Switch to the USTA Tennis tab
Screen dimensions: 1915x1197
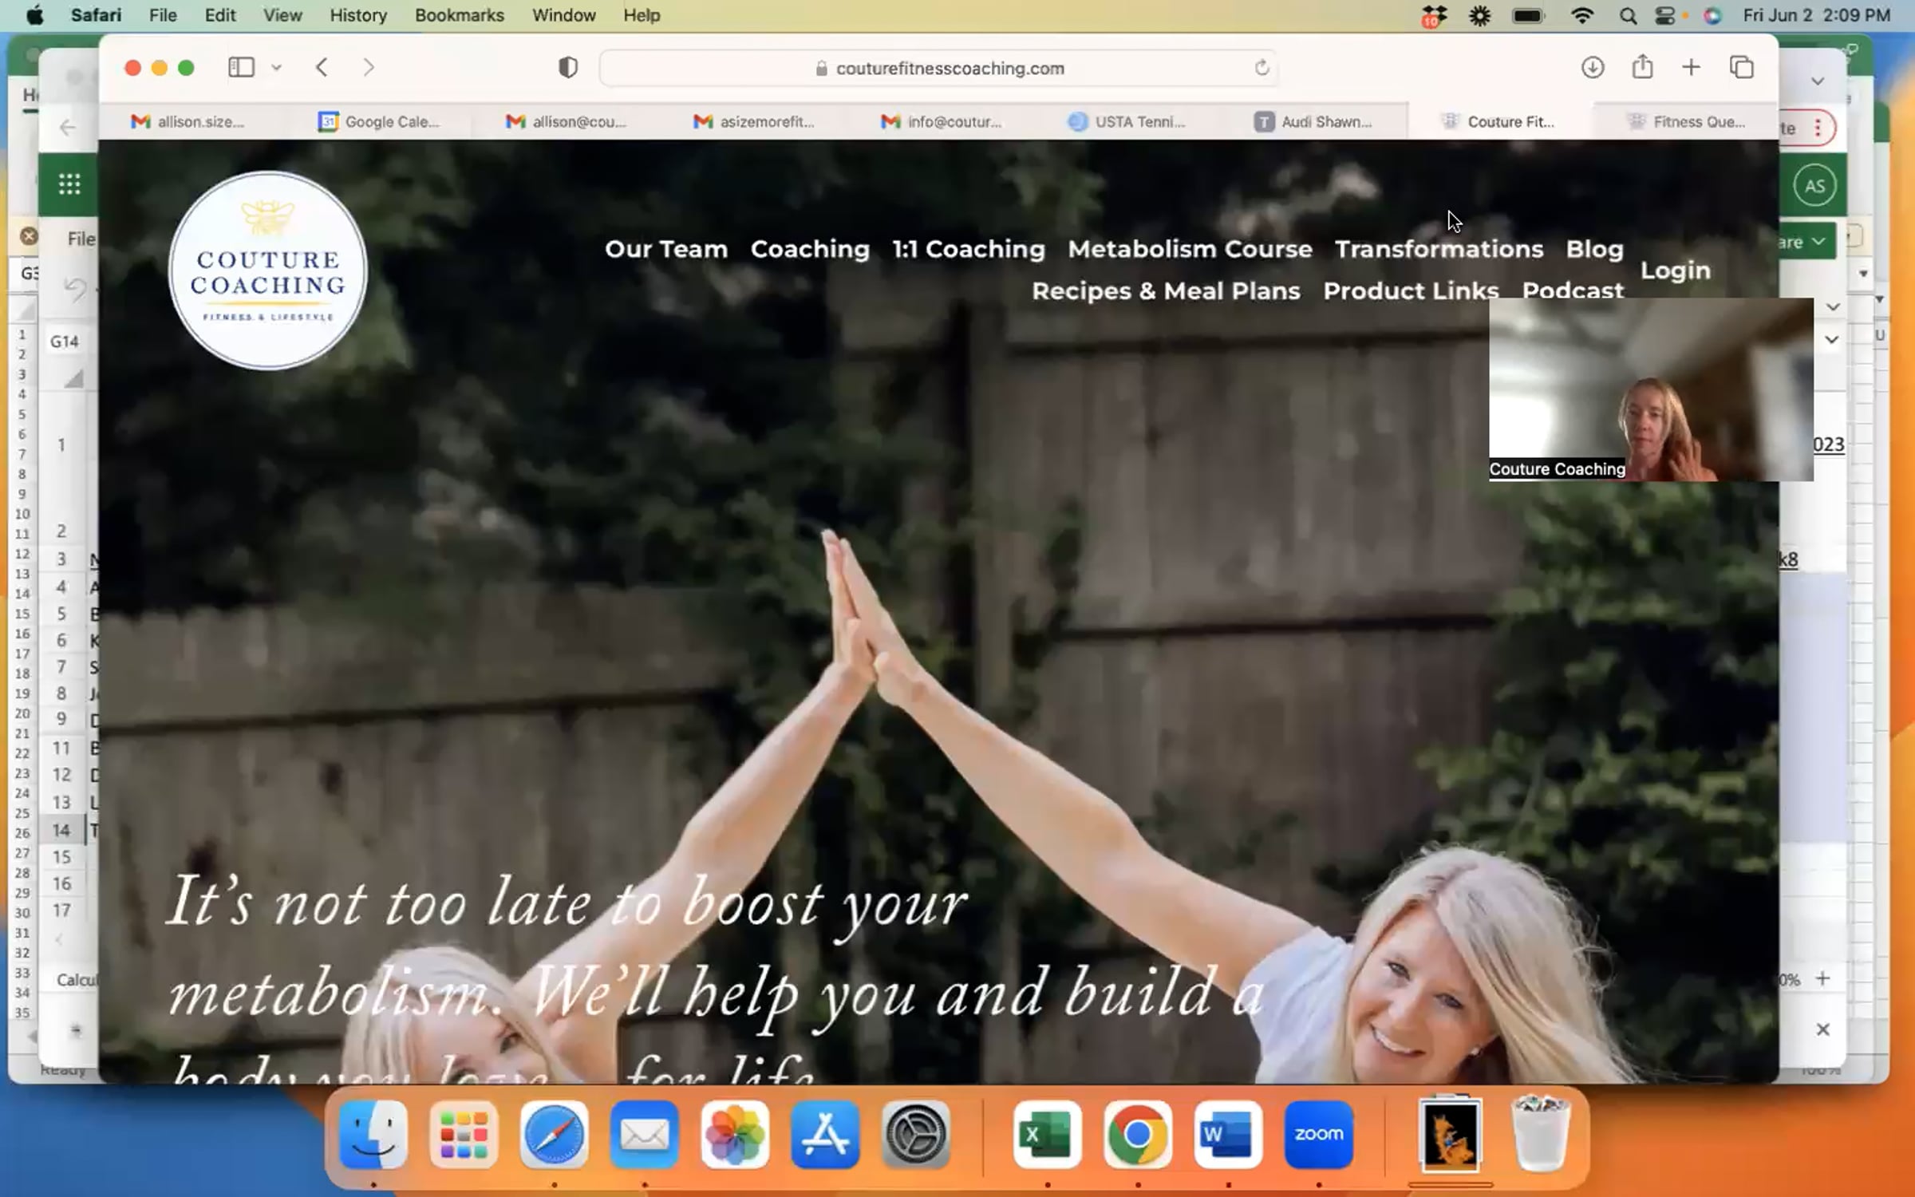tap(1127, 121)
